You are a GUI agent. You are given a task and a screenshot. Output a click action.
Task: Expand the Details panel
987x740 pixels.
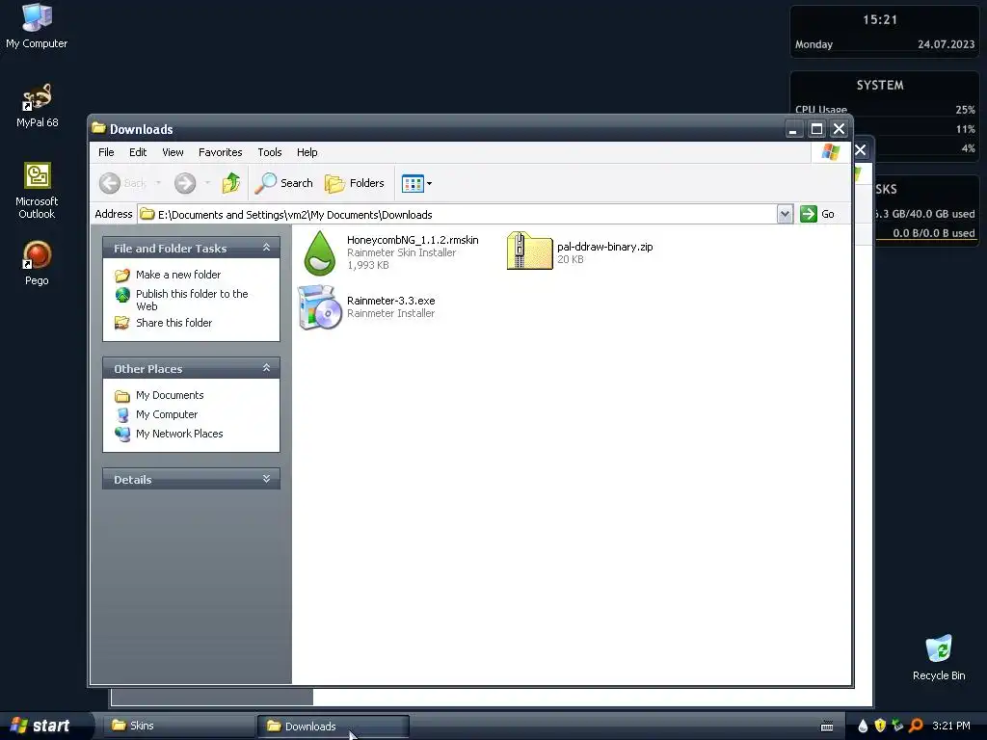tap(266, 479)
